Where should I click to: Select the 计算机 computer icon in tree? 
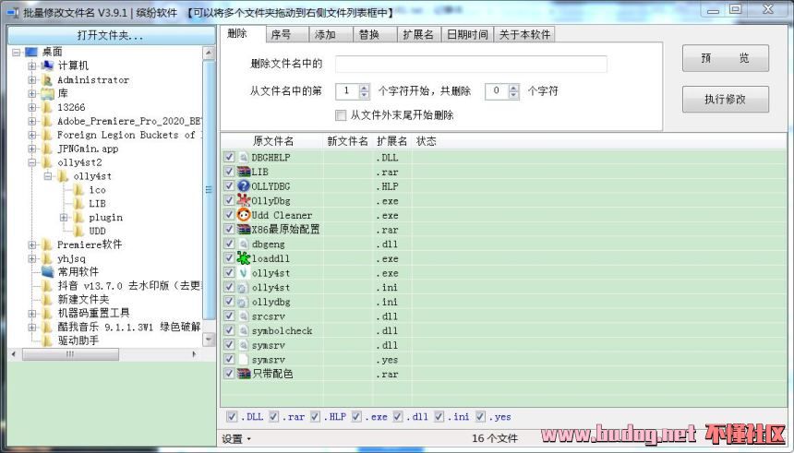pyautogui.click(x=47, y=66)
